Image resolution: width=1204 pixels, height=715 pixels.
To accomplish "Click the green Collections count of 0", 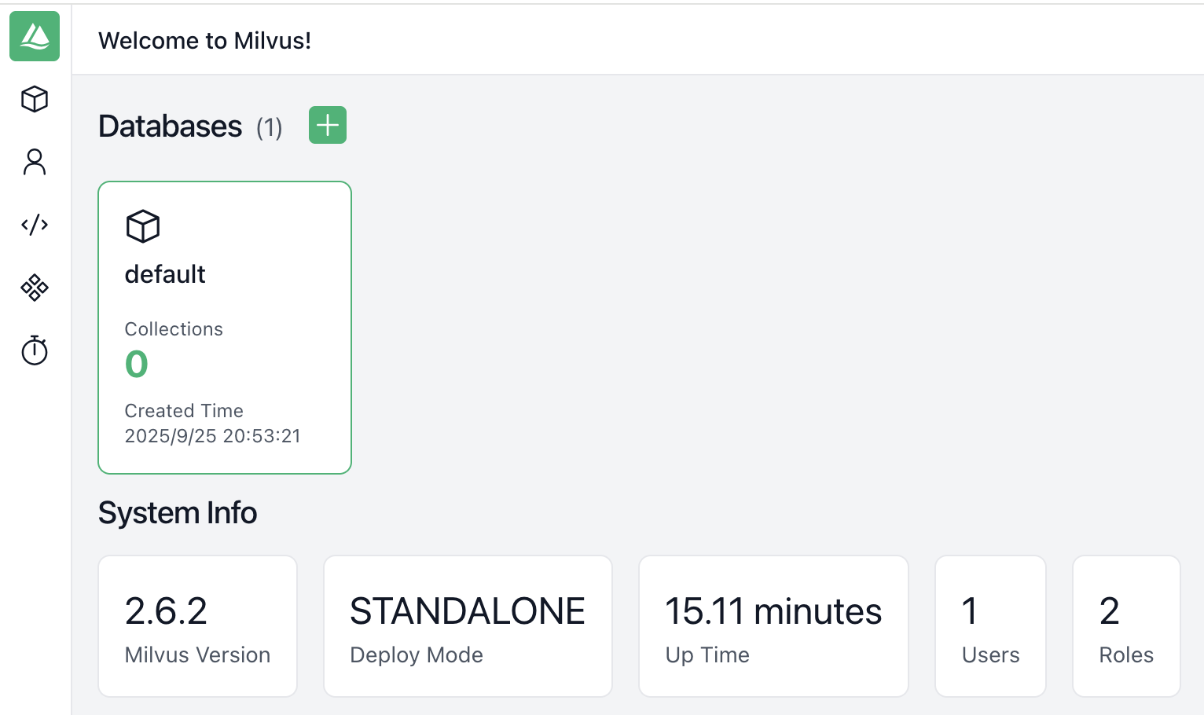I will click(x=137, y=364).
